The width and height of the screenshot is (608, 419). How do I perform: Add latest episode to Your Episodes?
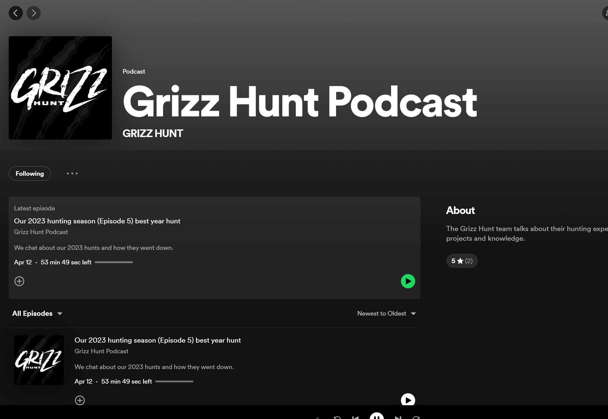(x=19, y=281)
